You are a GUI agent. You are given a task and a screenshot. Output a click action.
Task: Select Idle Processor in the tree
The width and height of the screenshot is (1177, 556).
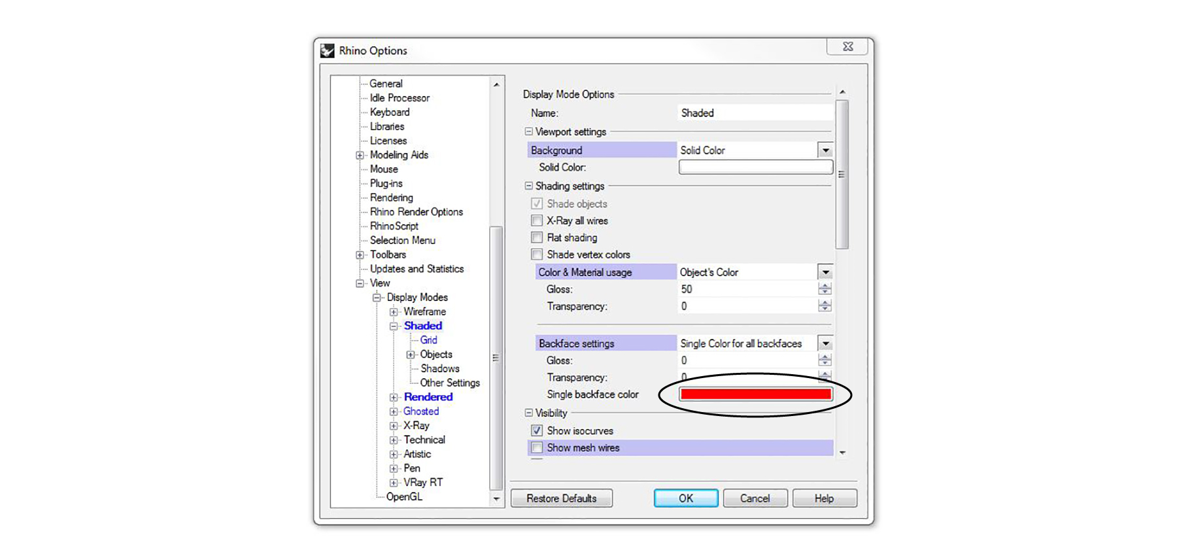pyautogui.click(x=400, y=98)
